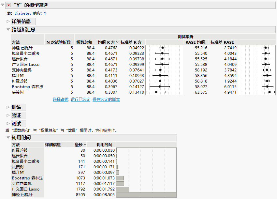Select the 拟合最小二乘法 row in summary

click(x=26, y=53)
